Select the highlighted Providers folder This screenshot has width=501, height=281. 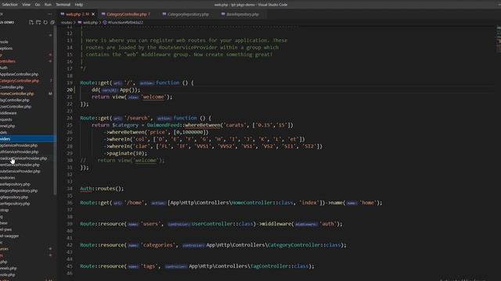[x=28, y=139]
